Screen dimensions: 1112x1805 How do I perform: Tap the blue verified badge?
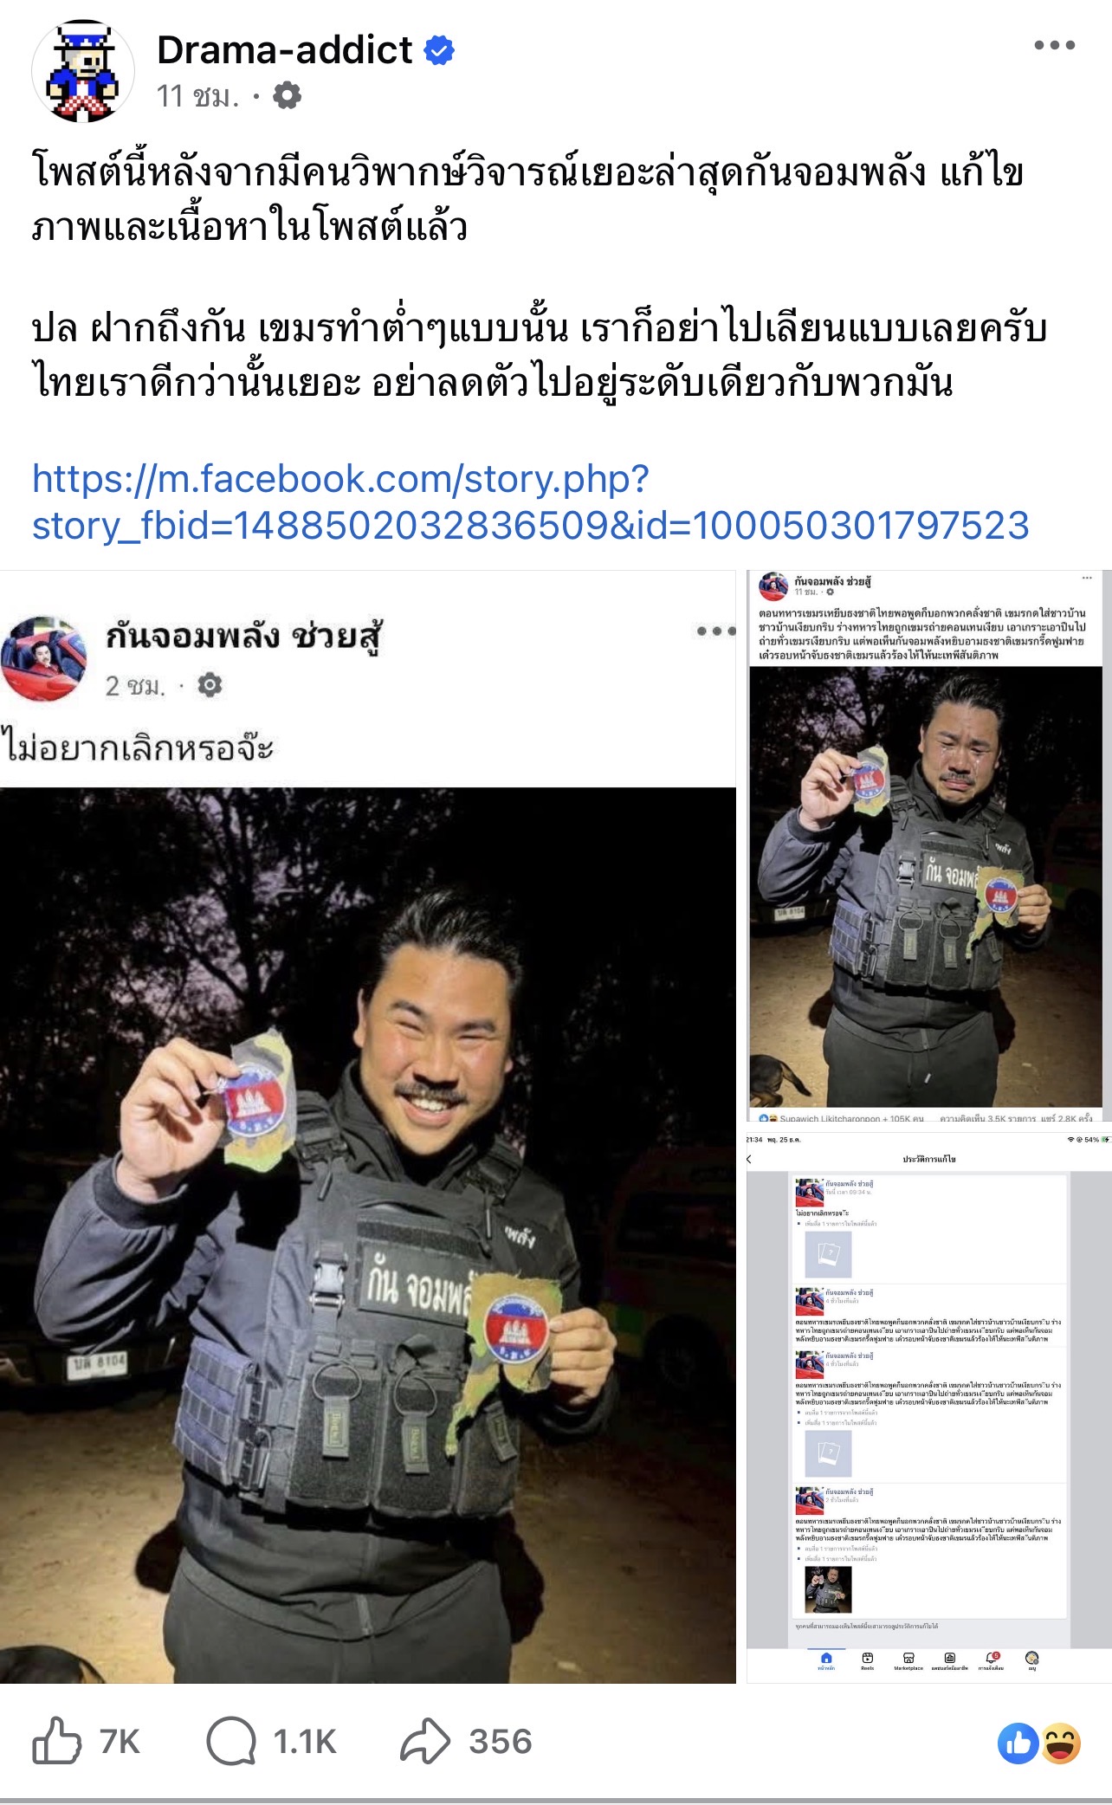439,51
